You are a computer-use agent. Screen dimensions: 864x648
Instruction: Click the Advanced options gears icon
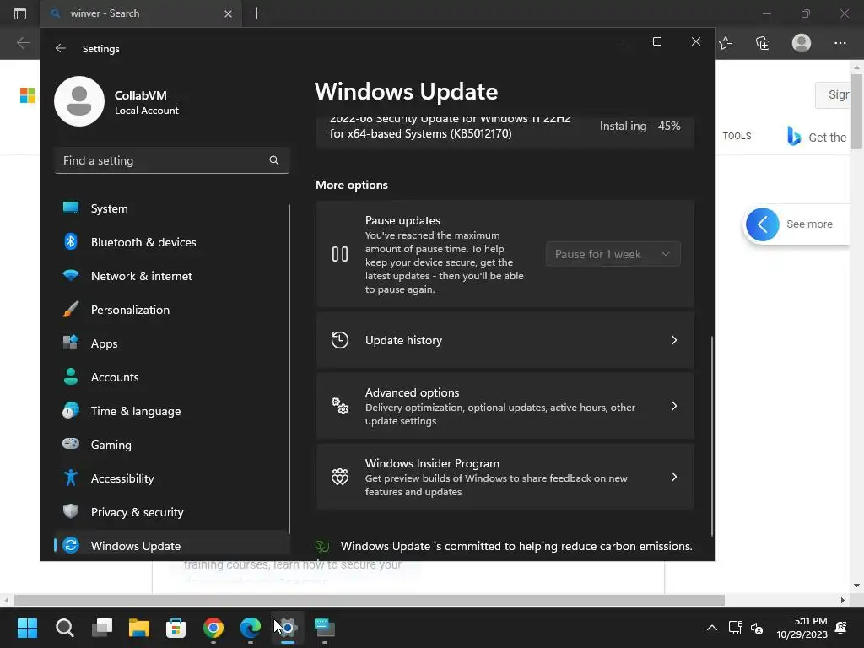coord(340,406)
